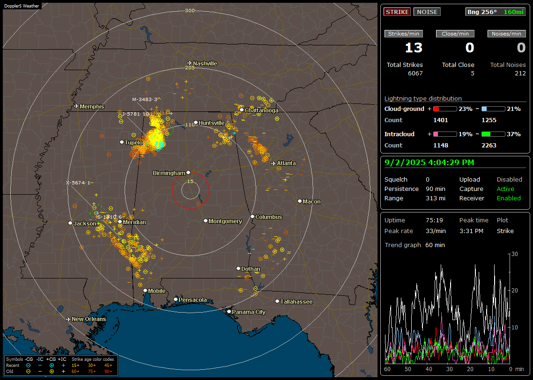Viewport: 533px width, 380px height.
Task: Click the Receiver status Enabled
Action: pos(509,198)
